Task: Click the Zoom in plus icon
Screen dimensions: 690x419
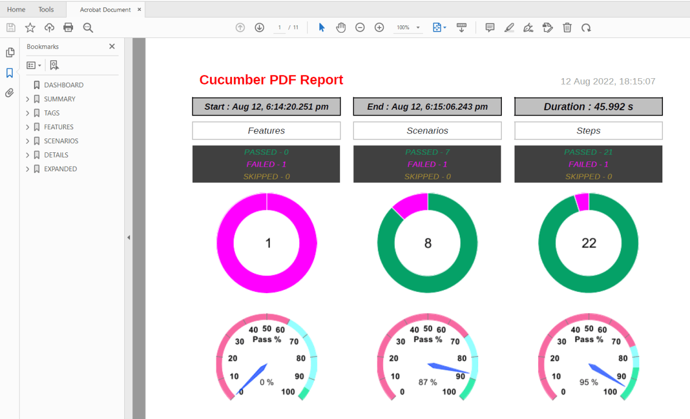Action: (x=379, y=28)
